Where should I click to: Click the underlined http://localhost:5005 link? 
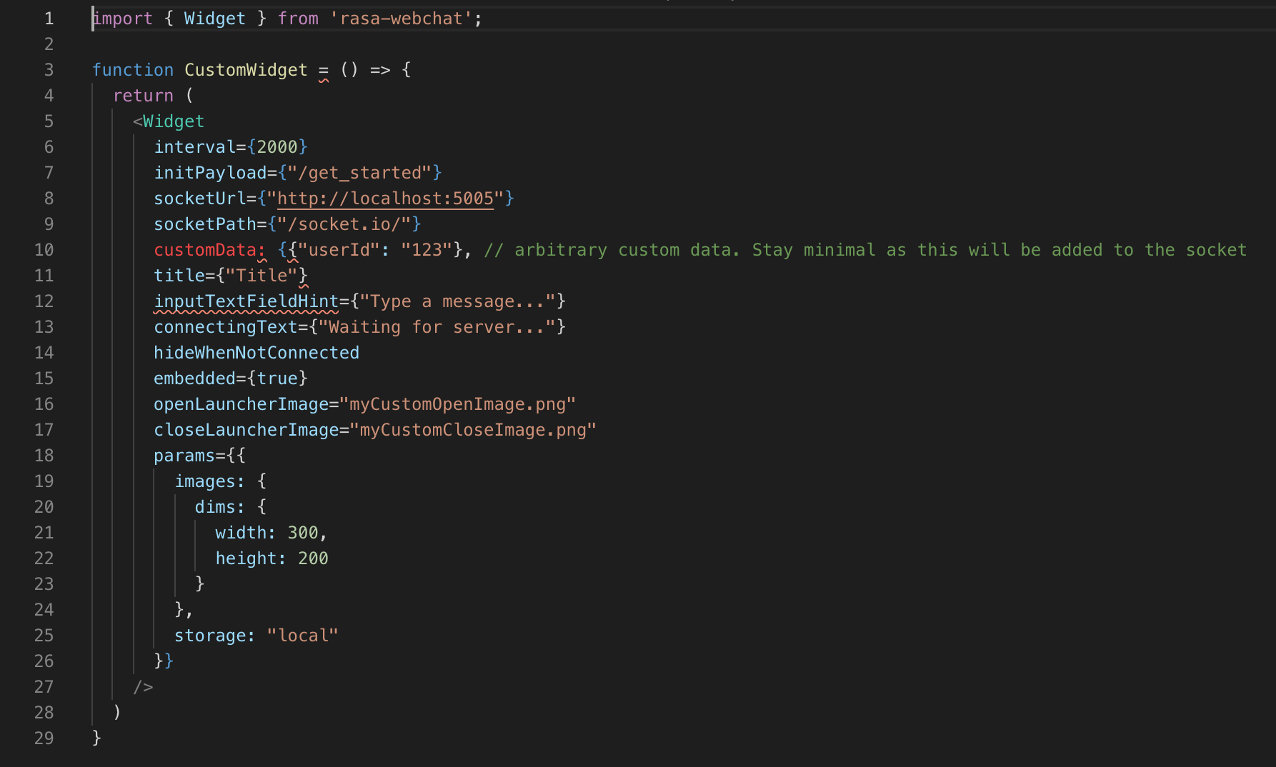point(386,198)
